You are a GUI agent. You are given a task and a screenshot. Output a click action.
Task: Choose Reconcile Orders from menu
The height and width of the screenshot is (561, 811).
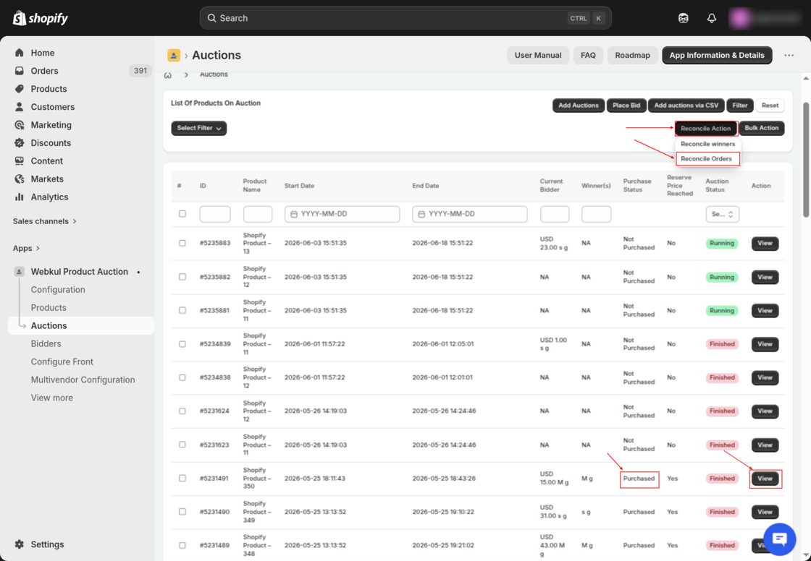coord(707,158)
